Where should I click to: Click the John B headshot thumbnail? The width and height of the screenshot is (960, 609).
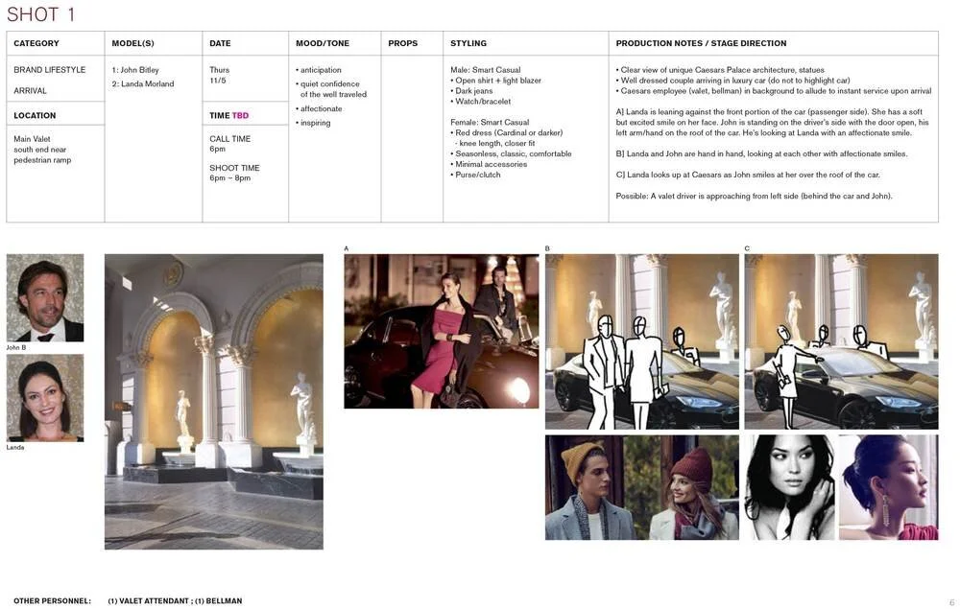click(x=45, y=297)
